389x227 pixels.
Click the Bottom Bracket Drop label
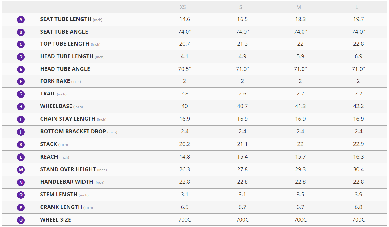[x=73, y=132]
